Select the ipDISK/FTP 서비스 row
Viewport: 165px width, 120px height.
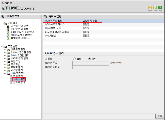[x=104, y=24]
